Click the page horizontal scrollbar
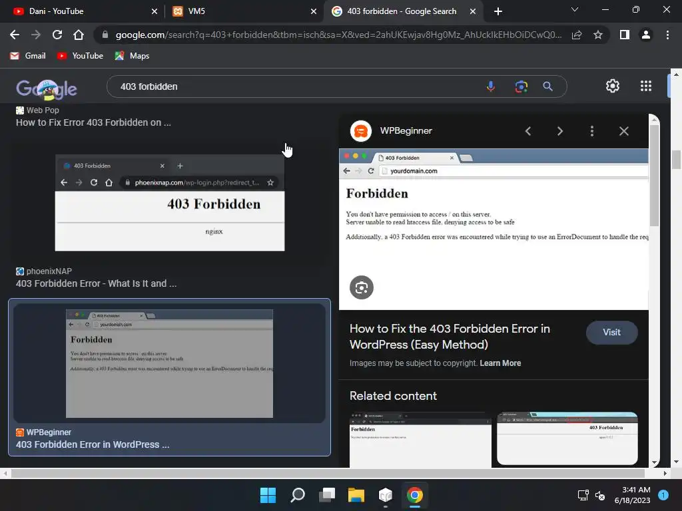 point(328,473)
